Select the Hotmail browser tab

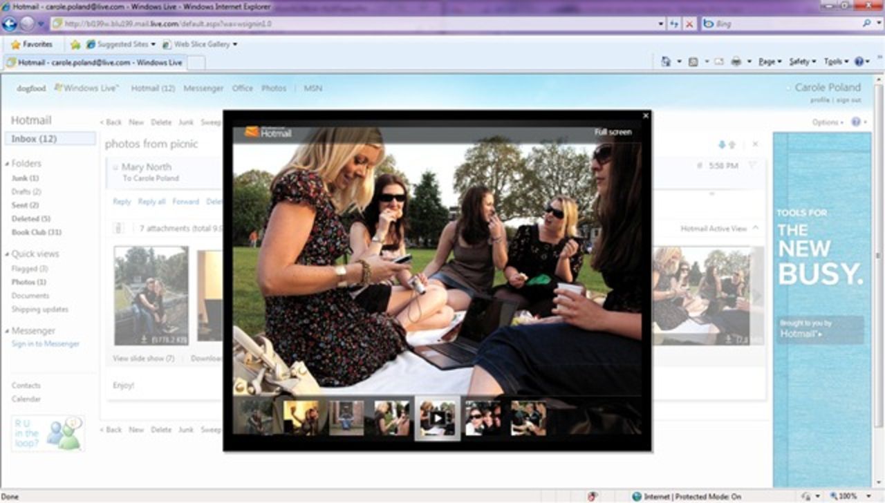94,62
